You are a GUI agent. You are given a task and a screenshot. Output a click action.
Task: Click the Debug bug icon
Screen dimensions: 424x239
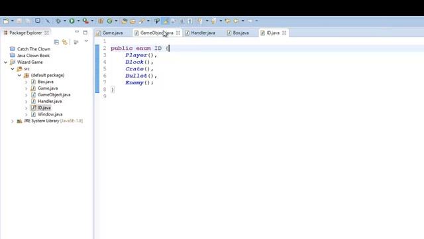point(58,21)
